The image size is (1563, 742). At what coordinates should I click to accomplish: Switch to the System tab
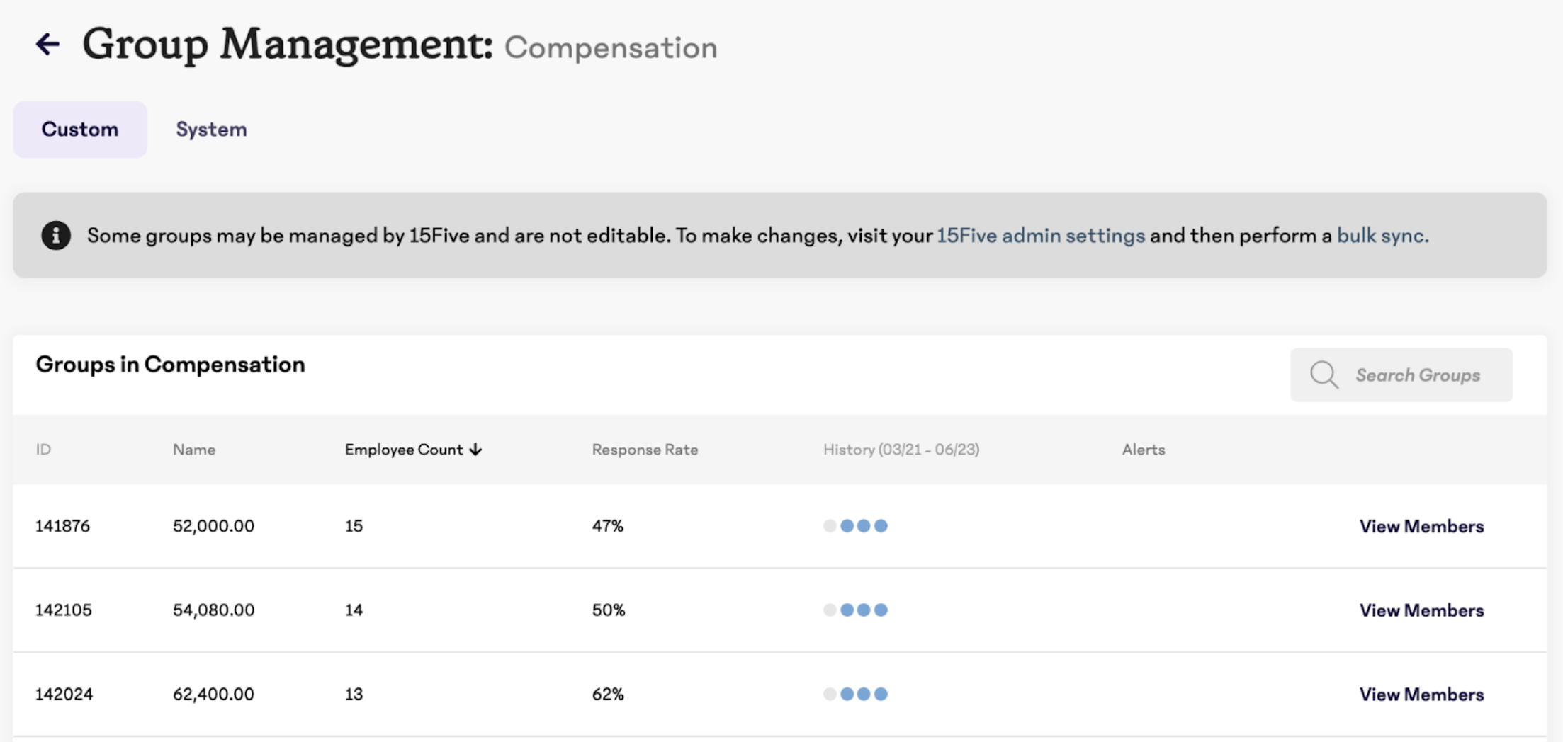211,130
